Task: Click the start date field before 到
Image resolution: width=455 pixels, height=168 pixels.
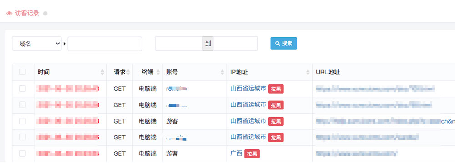Action: (x=179, y=44)
